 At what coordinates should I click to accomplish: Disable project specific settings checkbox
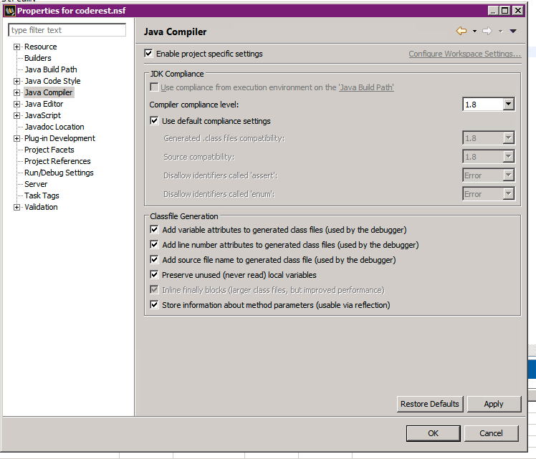(149, 54)
